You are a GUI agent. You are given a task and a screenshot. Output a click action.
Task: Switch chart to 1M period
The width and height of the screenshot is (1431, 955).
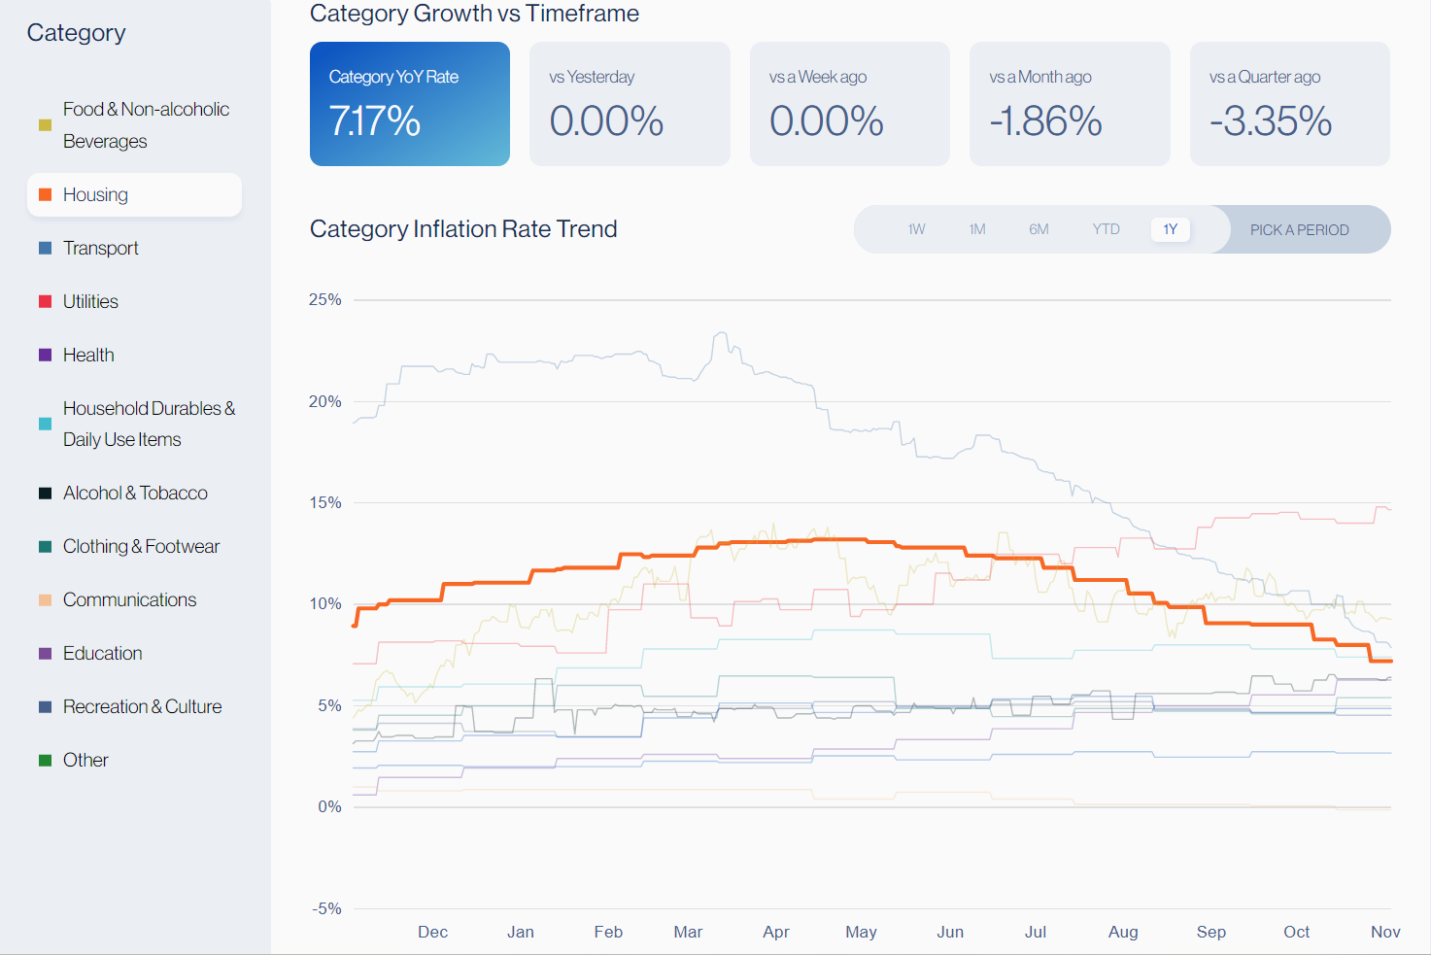point(977,229)
